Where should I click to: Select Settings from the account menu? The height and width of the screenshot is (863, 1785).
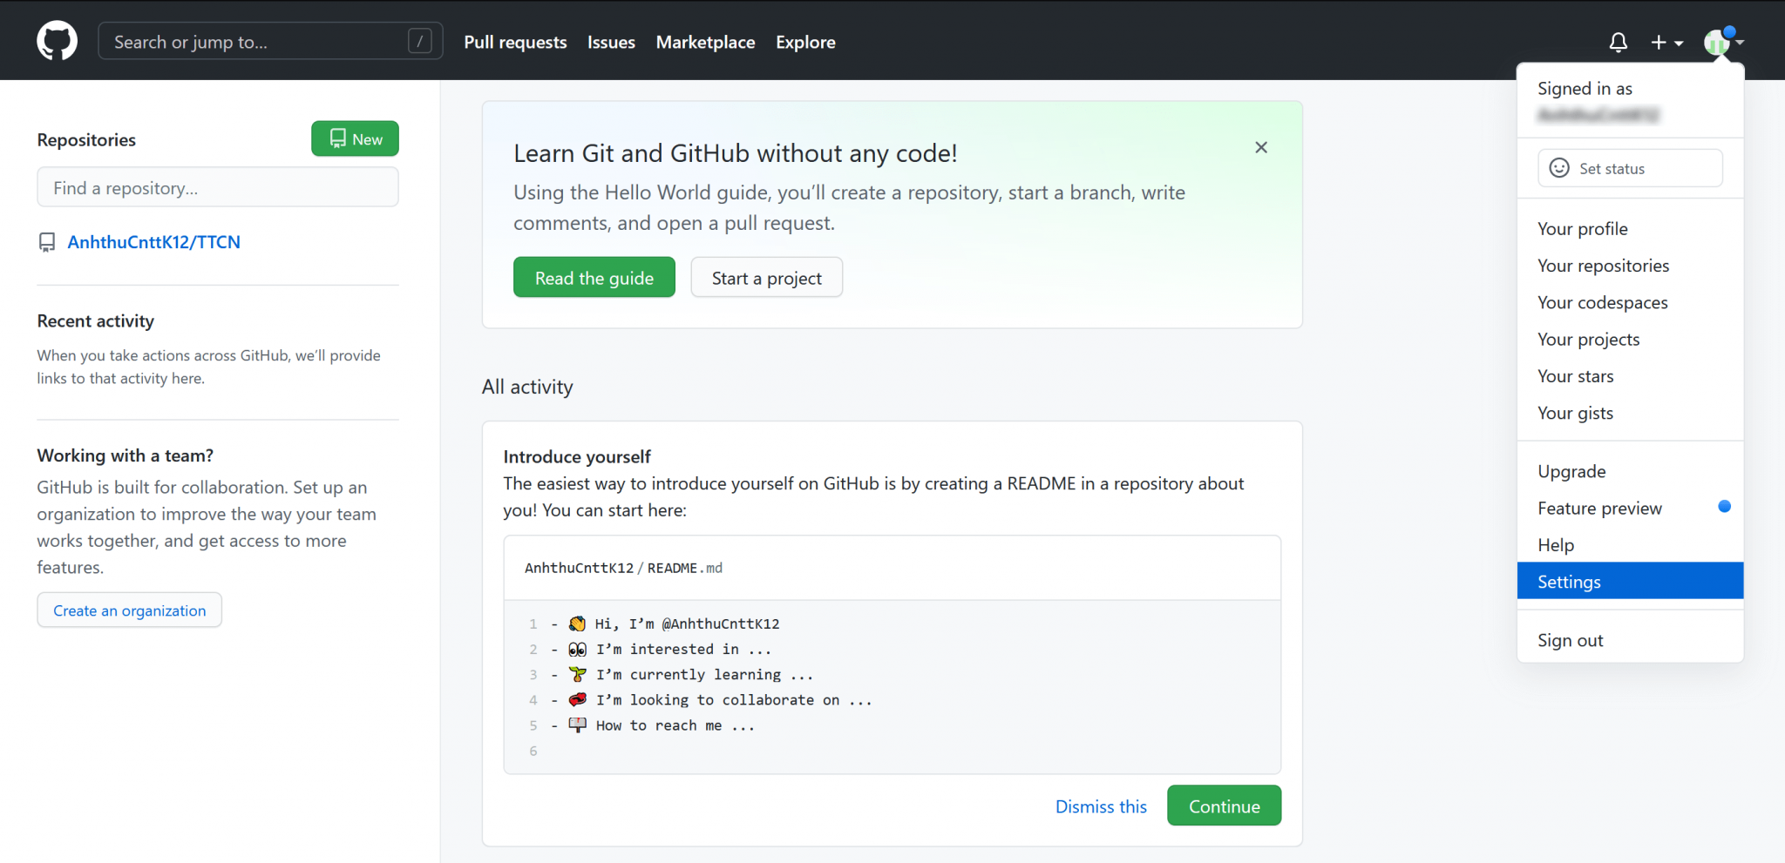(x=1569, y=581)
